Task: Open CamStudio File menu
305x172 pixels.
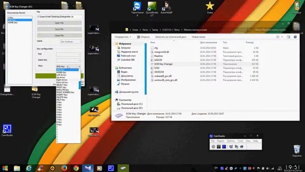Action: pyautogui.click(x=213, y=141)
